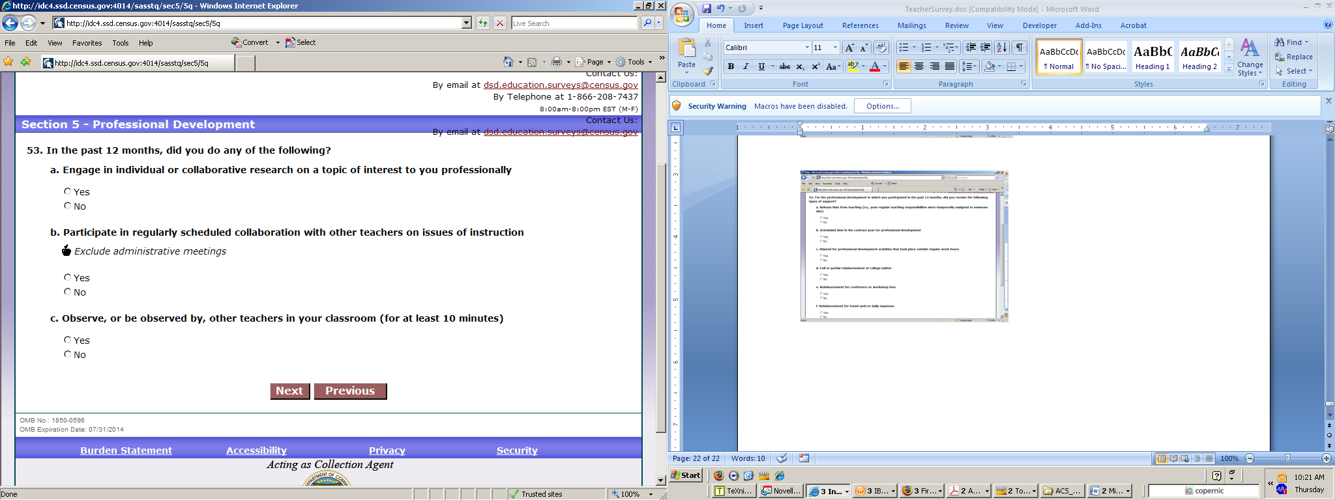1335x500 pixels.
Task: Select Yes for individual or collaborative research
Action: 67,191
